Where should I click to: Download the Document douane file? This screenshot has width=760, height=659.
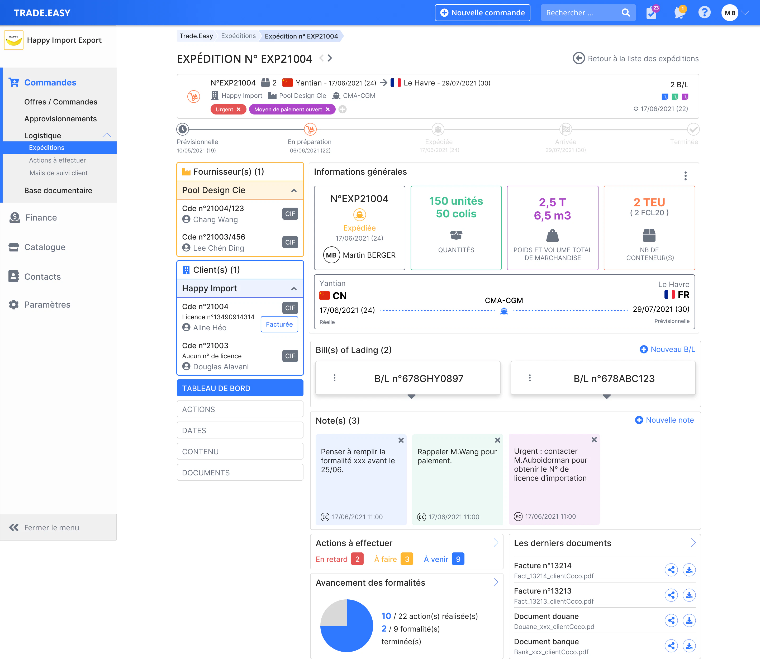click(689, 620)
